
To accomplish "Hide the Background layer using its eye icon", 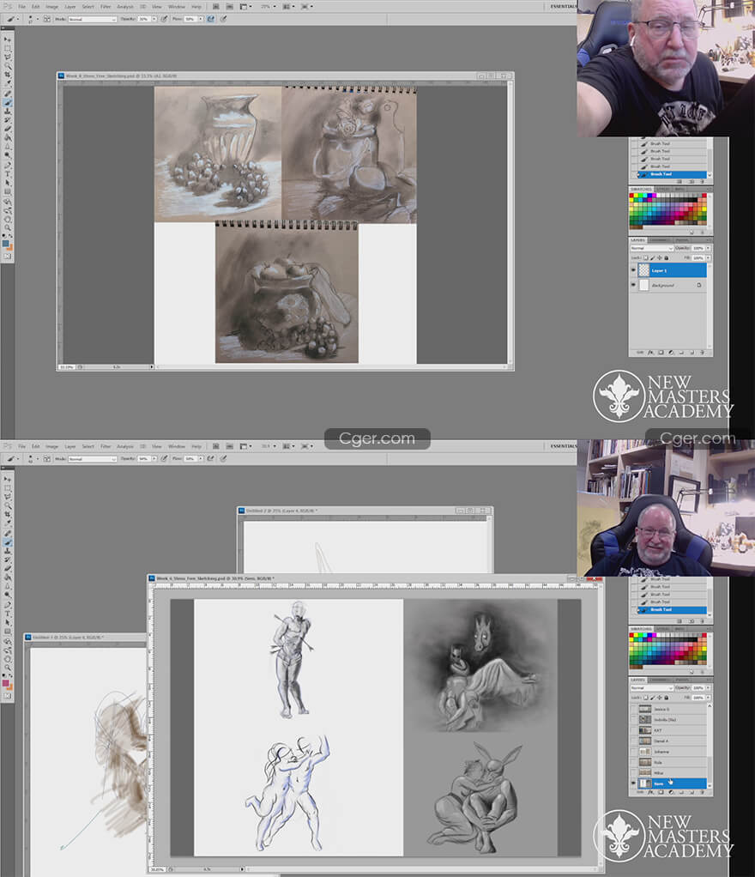I will pyautogui.click(x=634, y=285).
